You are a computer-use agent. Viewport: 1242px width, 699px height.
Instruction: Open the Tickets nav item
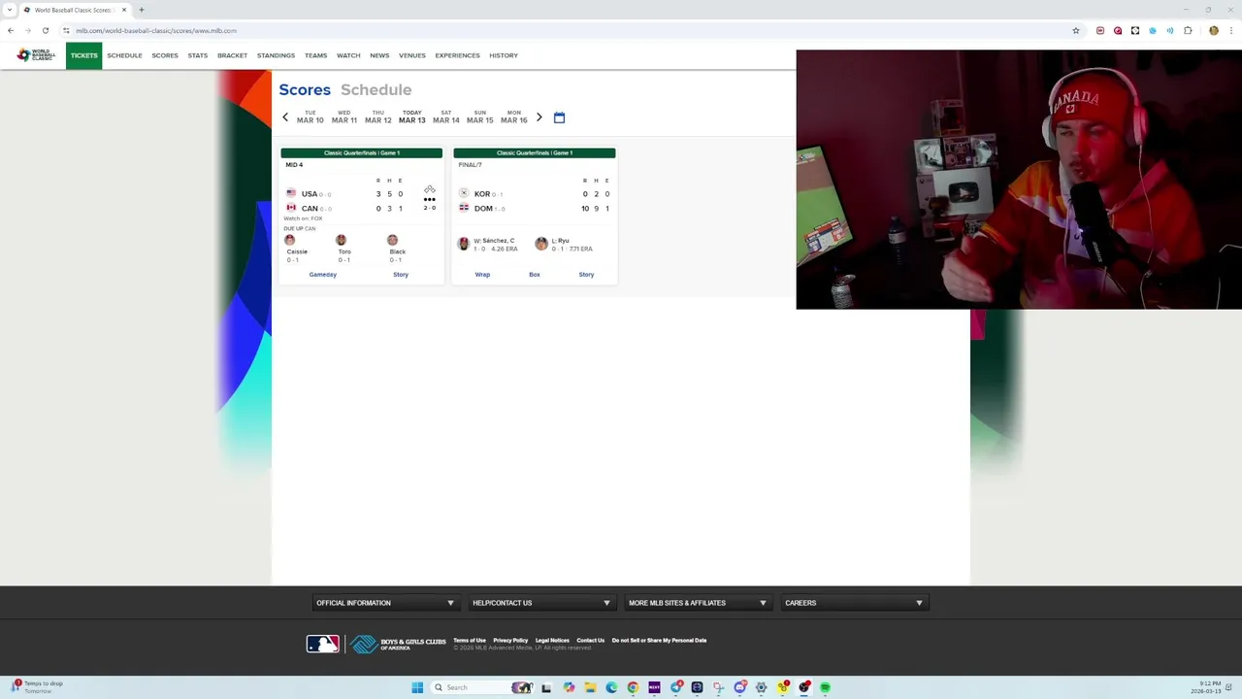[x=83, y=55]
